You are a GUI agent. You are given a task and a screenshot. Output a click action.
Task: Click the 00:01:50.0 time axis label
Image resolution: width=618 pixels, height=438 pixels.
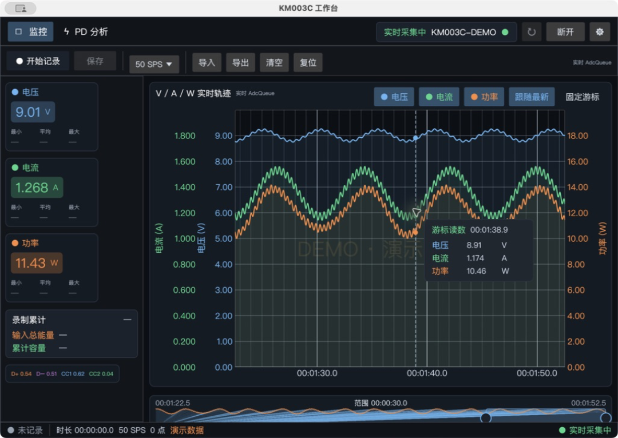pos(537,373)
